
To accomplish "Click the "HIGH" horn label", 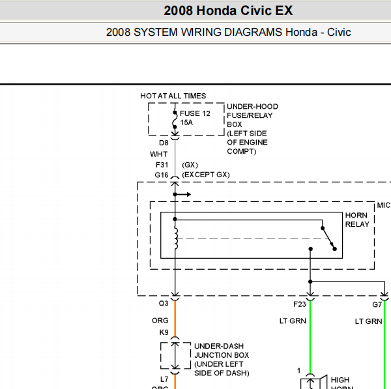I will point(340,380).
